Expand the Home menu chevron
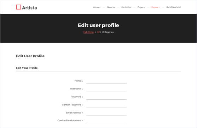Viewport: 197px width, 128px height. [100, 7]
